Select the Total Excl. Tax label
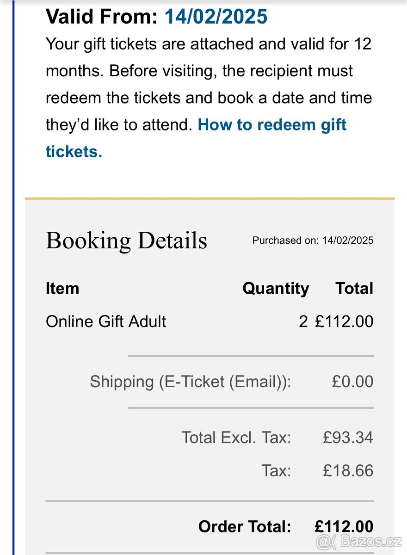407x555 pixels. (x=236, y=438)
